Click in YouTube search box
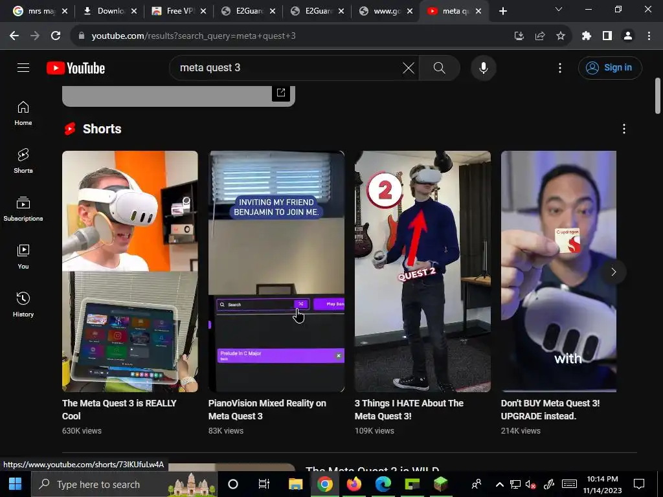Image resolution: width=663 pixels, height=497 pixels. pyautogui.click(x=287, y=67)
